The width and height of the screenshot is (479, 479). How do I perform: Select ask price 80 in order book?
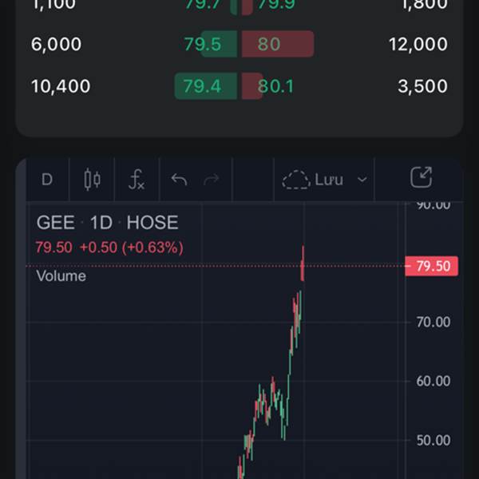269,44
